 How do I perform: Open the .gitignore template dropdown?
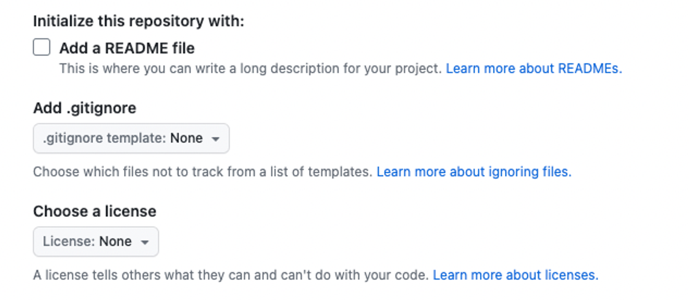(x=131, y=138)
